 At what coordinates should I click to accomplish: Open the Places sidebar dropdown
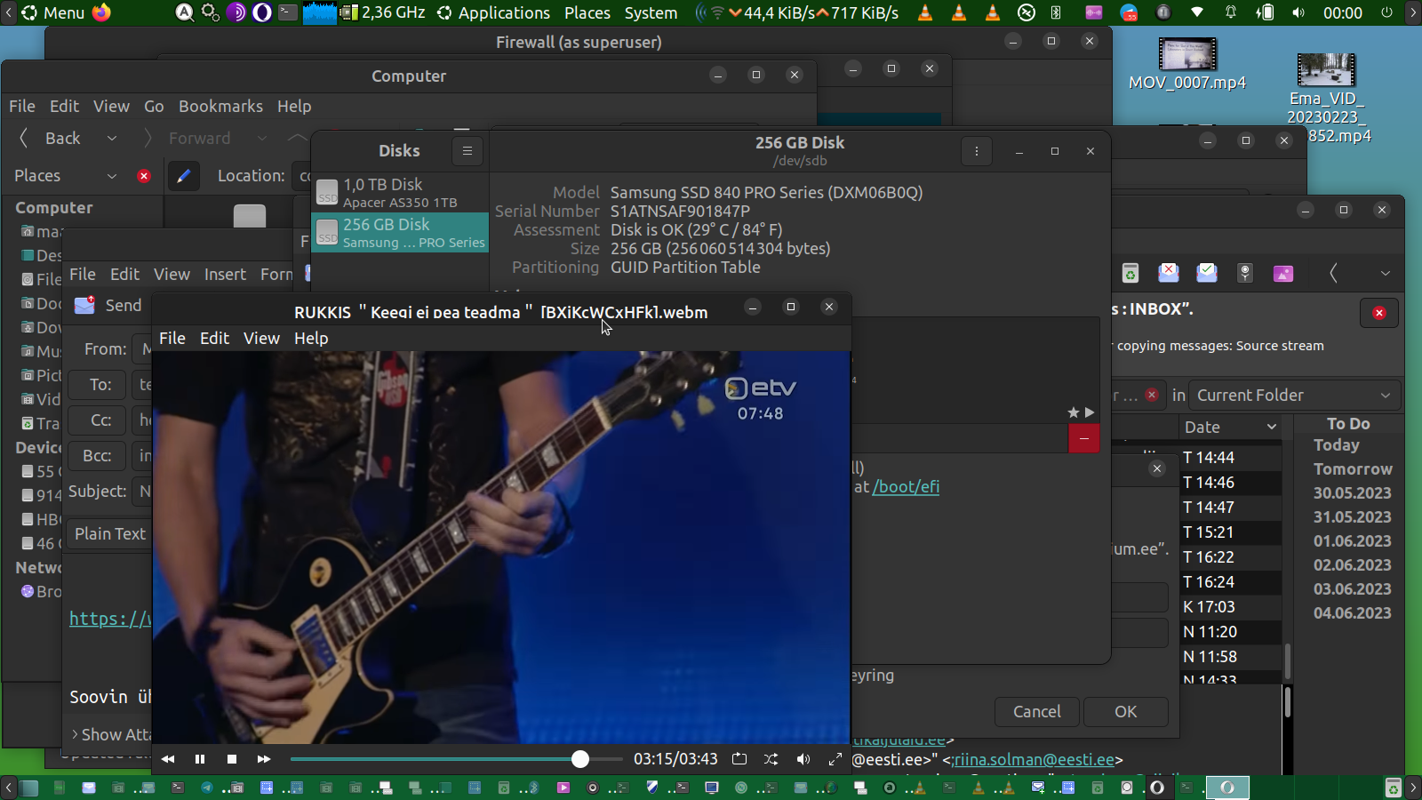click(112, 176)
